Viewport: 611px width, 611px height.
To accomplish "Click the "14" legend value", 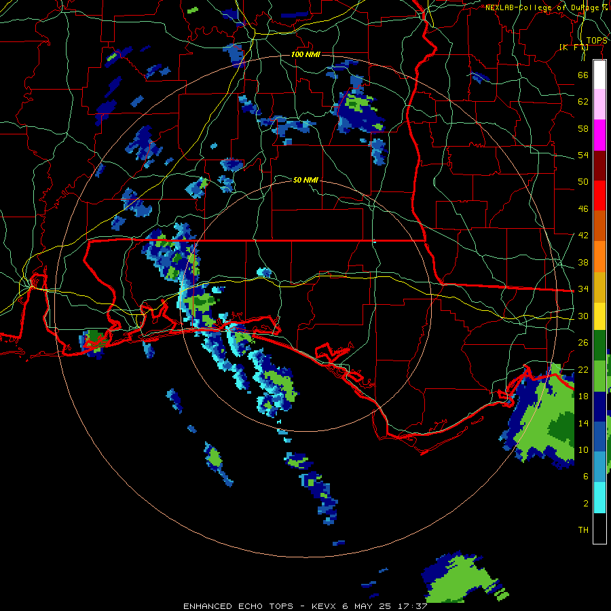I will [x=583, y=423].
